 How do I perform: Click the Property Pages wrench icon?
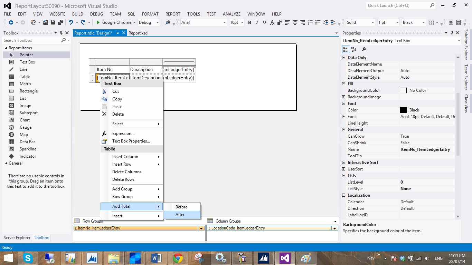pyautogui.click(x=364, y=49)
